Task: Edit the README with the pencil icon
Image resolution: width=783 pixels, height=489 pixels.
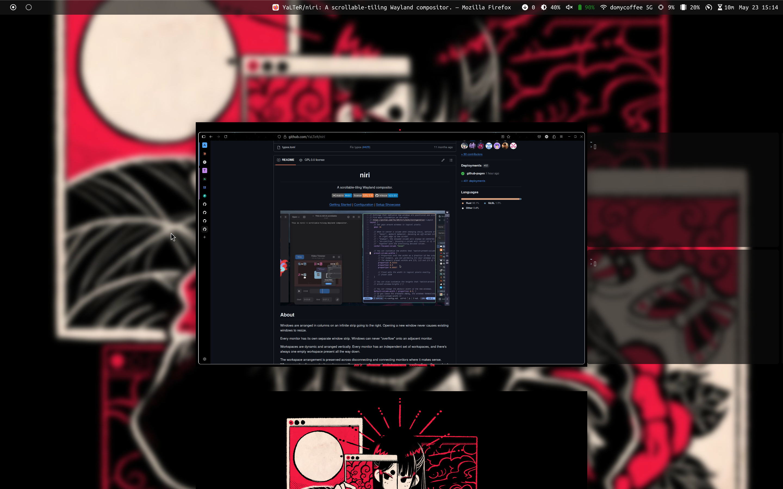Action: [x=443, y=160]
